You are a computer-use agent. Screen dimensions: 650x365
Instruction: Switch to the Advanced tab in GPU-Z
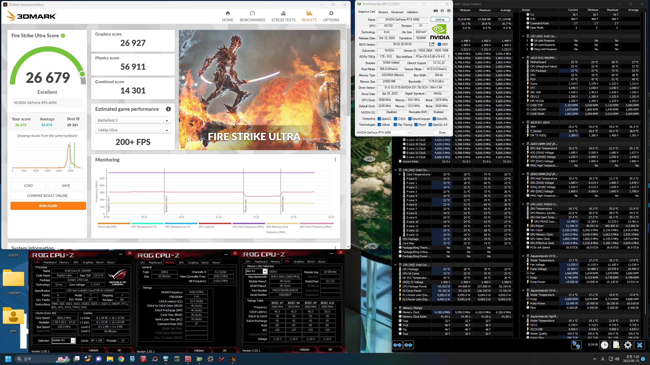tap(397, 12)
